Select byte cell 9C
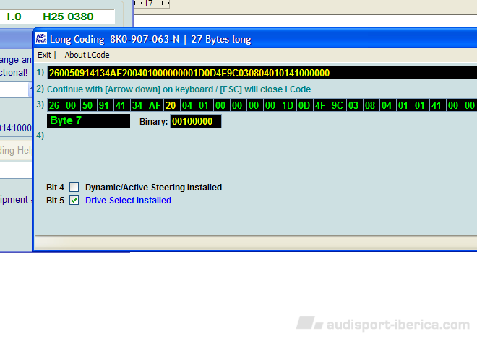 click(x=337, y=105)
